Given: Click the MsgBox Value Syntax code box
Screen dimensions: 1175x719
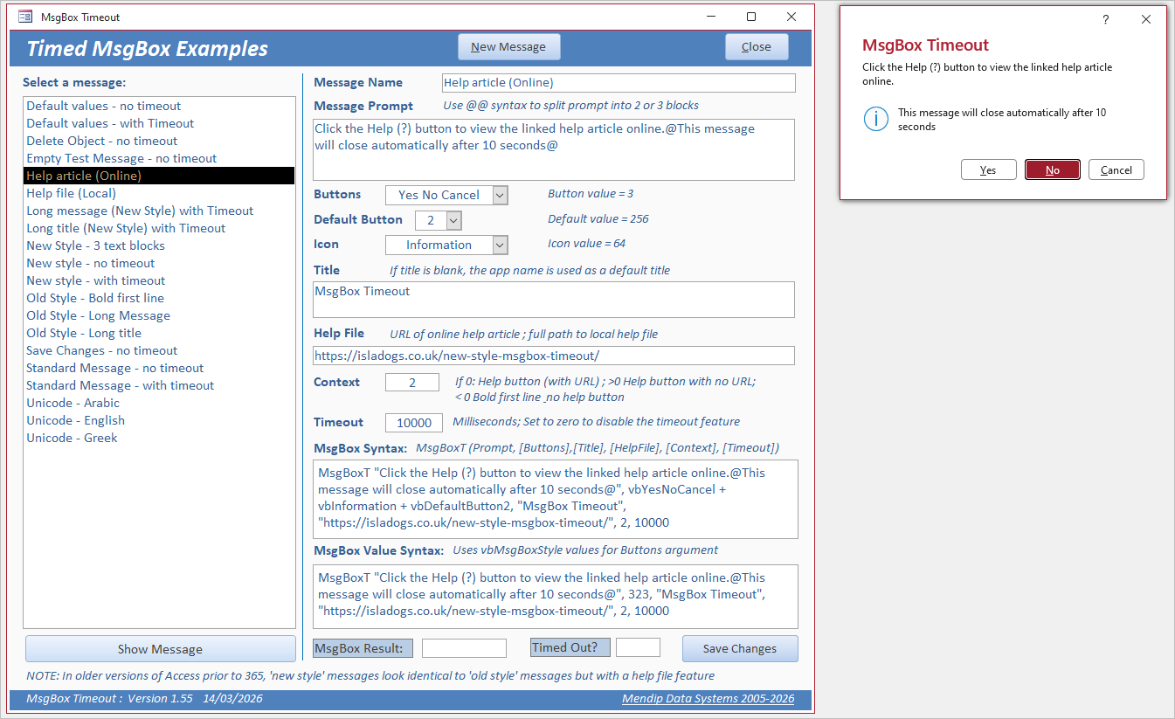Looking at the screenshot, I should tap(556, 597).
